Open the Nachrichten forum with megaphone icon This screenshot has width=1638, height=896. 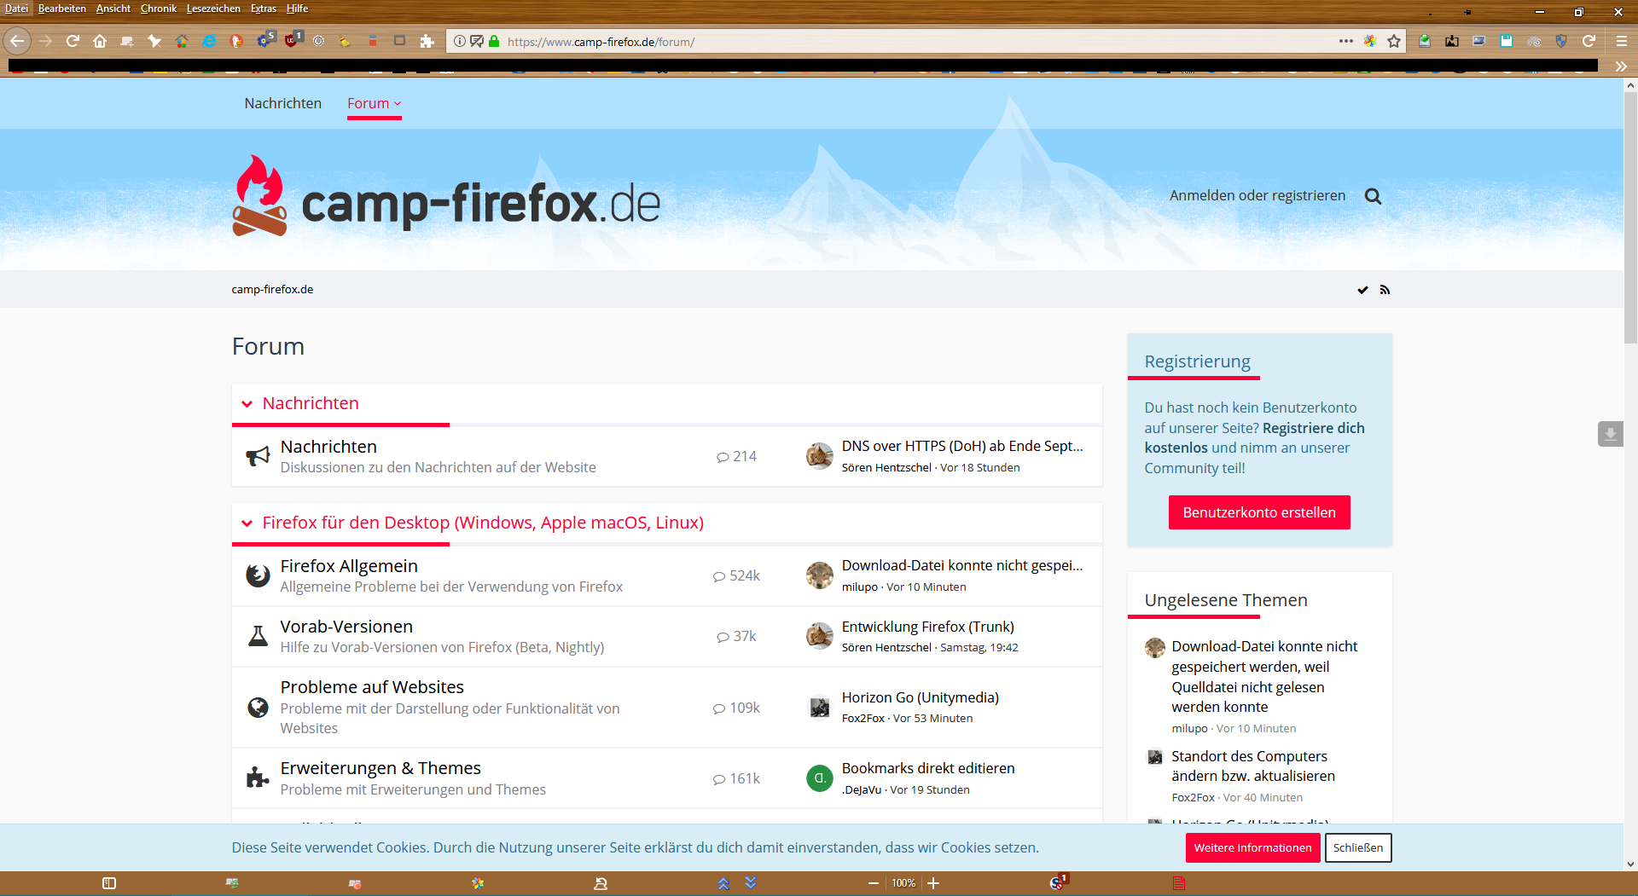click(x=328, y=447)
